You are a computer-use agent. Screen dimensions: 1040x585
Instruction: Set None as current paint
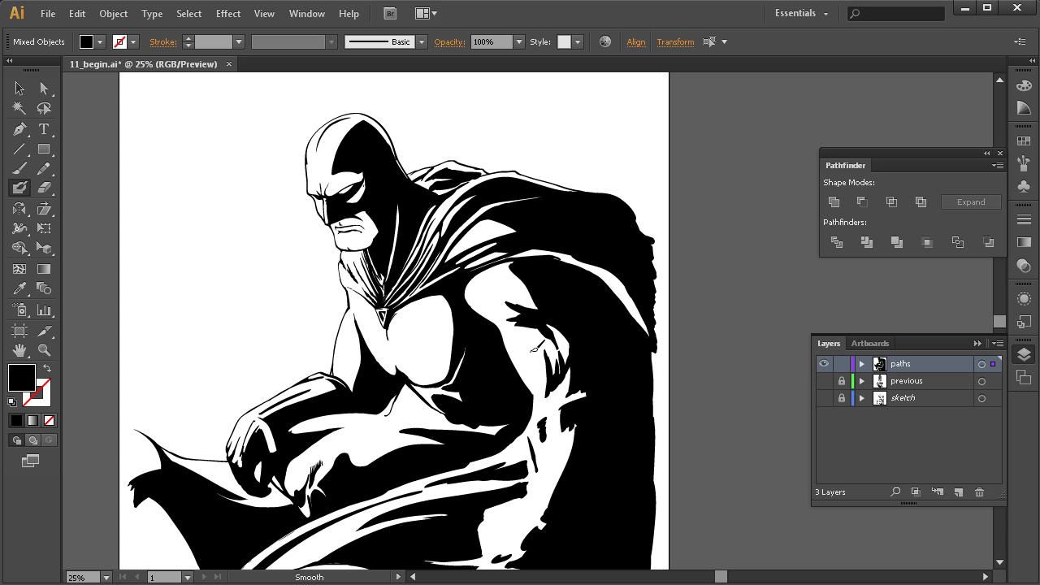tap(49, 420)
